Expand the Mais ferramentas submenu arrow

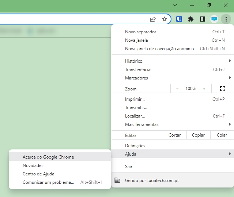pyautogui.click(x=230, y=124)
